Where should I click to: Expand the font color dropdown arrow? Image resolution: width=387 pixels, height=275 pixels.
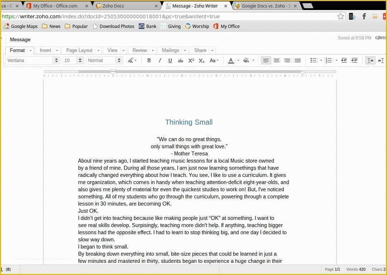point(238,61)
